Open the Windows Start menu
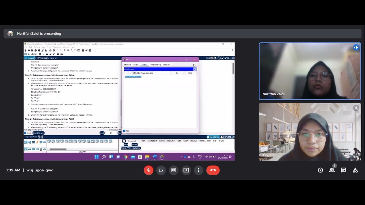This screenshot has height=205, width=365. (x=96, y=157)
